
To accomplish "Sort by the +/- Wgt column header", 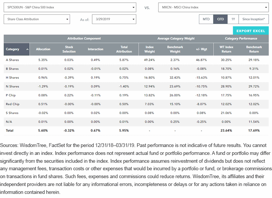I will tap(202, 49).
